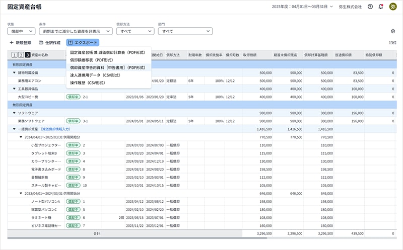The width and height of the screenshot is (403, 250).
Task: Select the 電子書き込みボード asset row
Action: coord(202,170)
